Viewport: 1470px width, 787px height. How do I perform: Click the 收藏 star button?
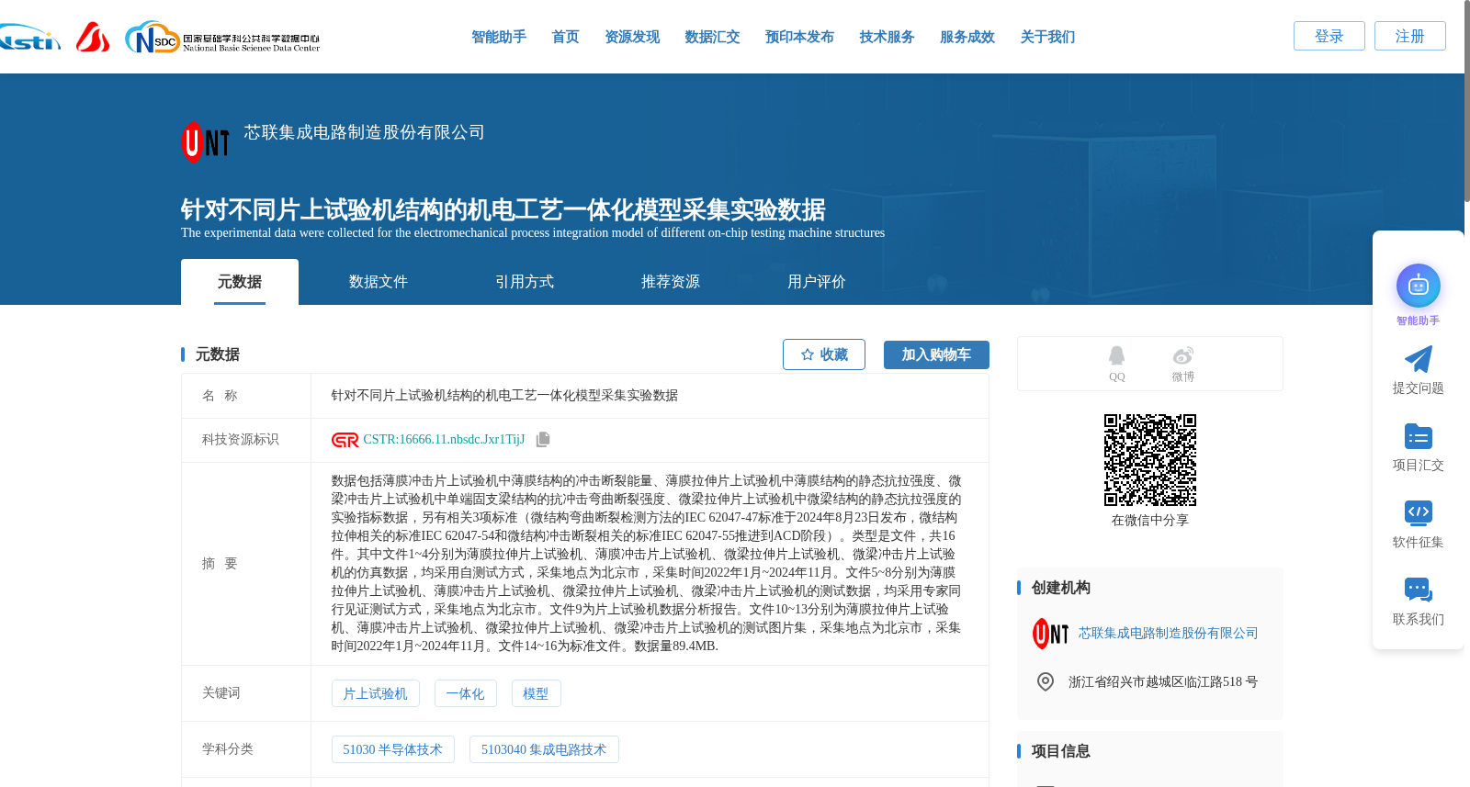[824, 354]
